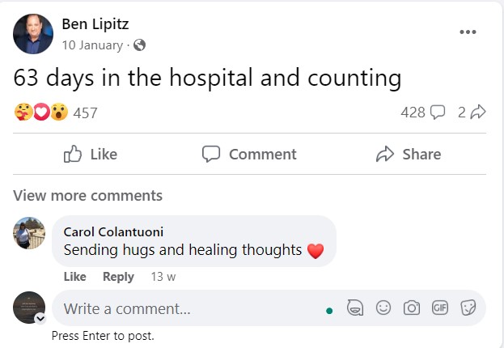Open Ben Lipitz's profile name link
The width and height of the screenshot is (504, 348).
[96, 24]
